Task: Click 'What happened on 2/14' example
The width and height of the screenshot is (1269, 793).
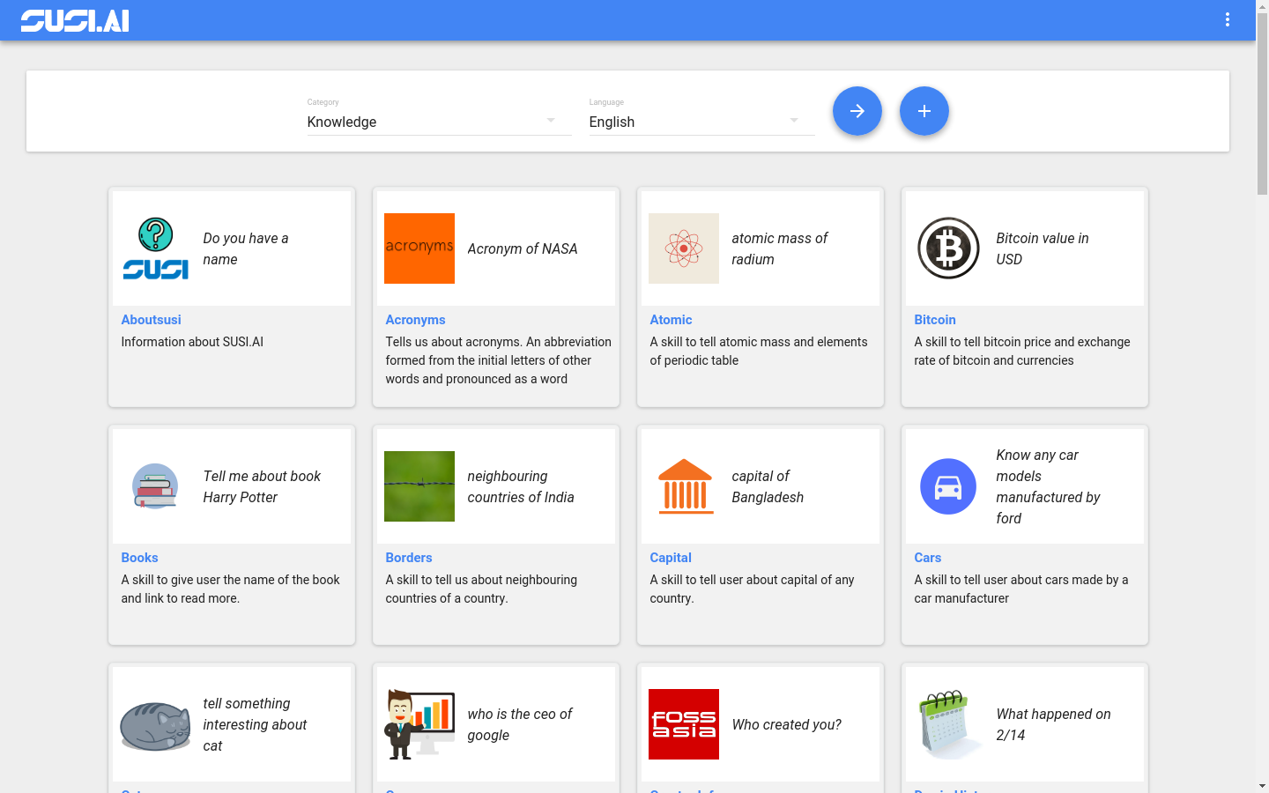Action: tap(1053, 724)
